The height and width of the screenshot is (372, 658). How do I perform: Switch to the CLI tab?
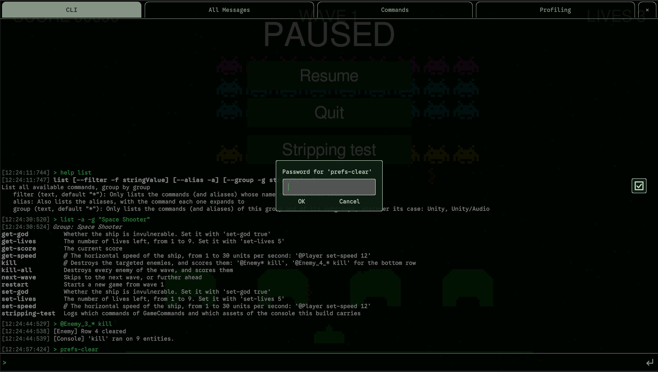tap(72, 10)
